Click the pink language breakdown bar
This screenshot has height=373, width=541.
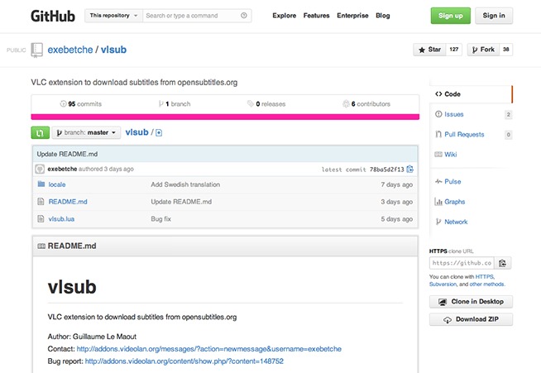225,117
